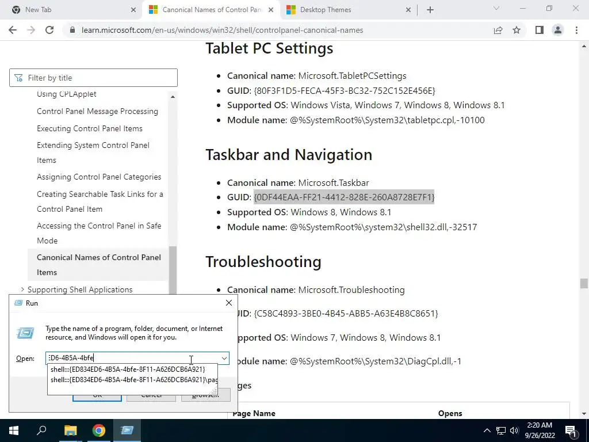This screenshot has width=589, height=442.
Task: Open Creating Searchable Task Links article
Action: tap(100, 201)
